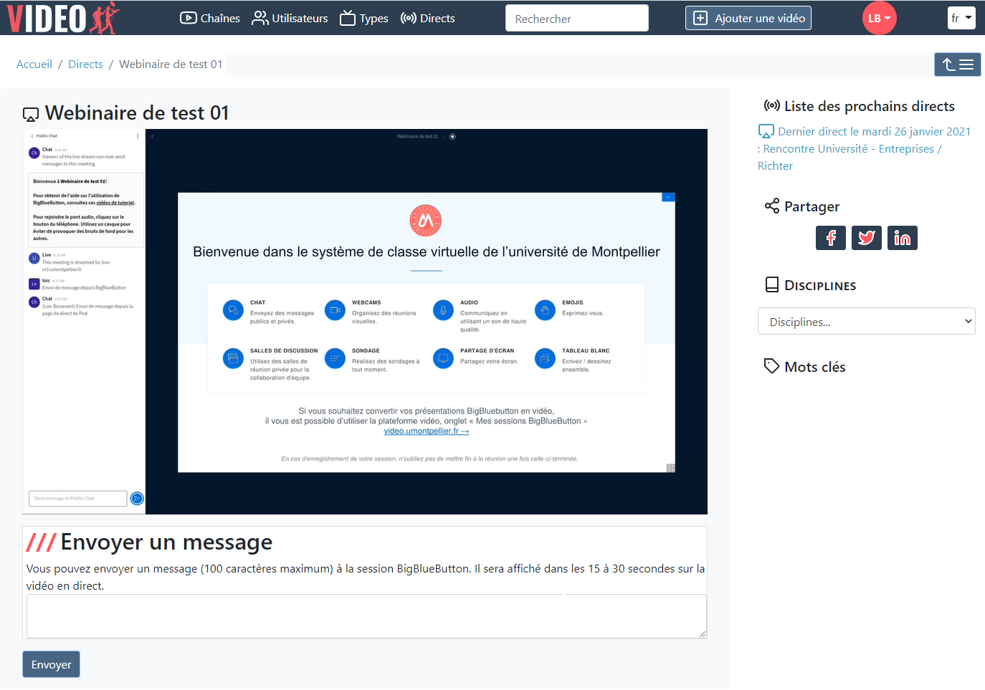Open the fr language dropdown
Image resolution: width=985 pixels, height=690 pixels.
961,19
